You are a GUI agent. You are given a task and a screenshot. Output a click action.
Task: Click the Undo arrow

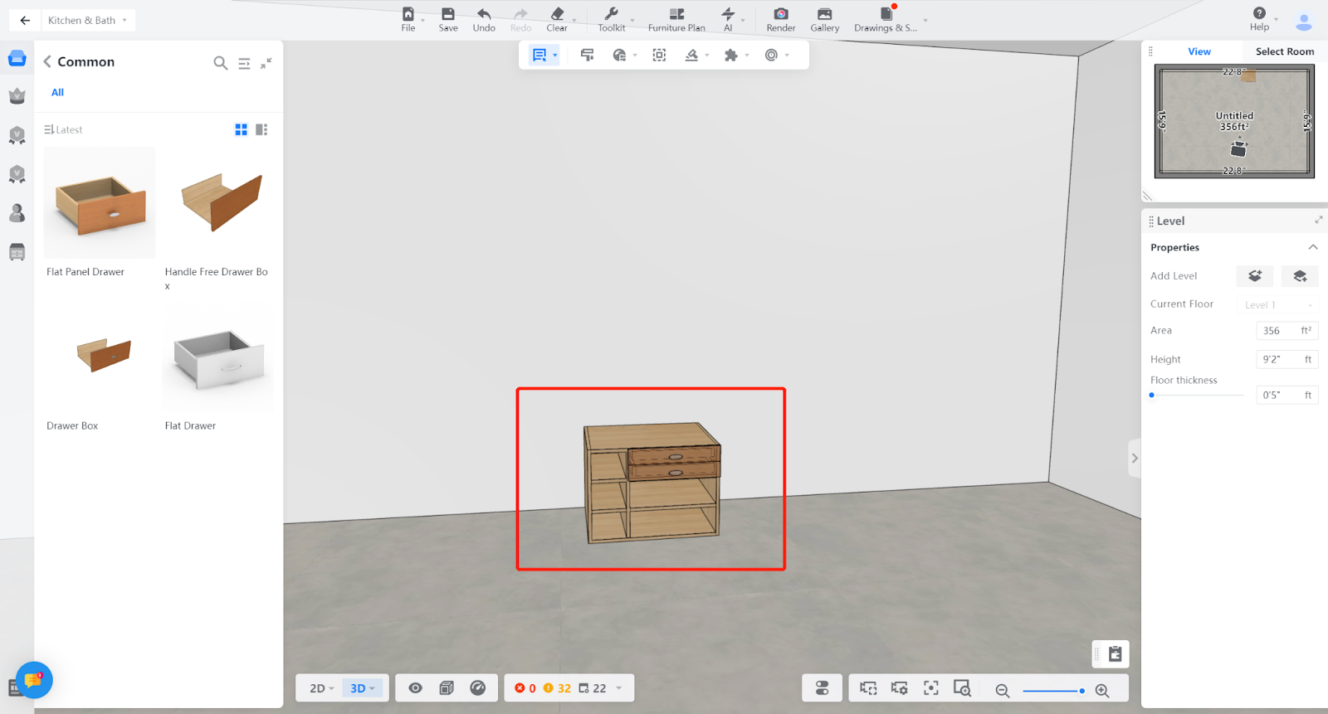click(484, 15)
